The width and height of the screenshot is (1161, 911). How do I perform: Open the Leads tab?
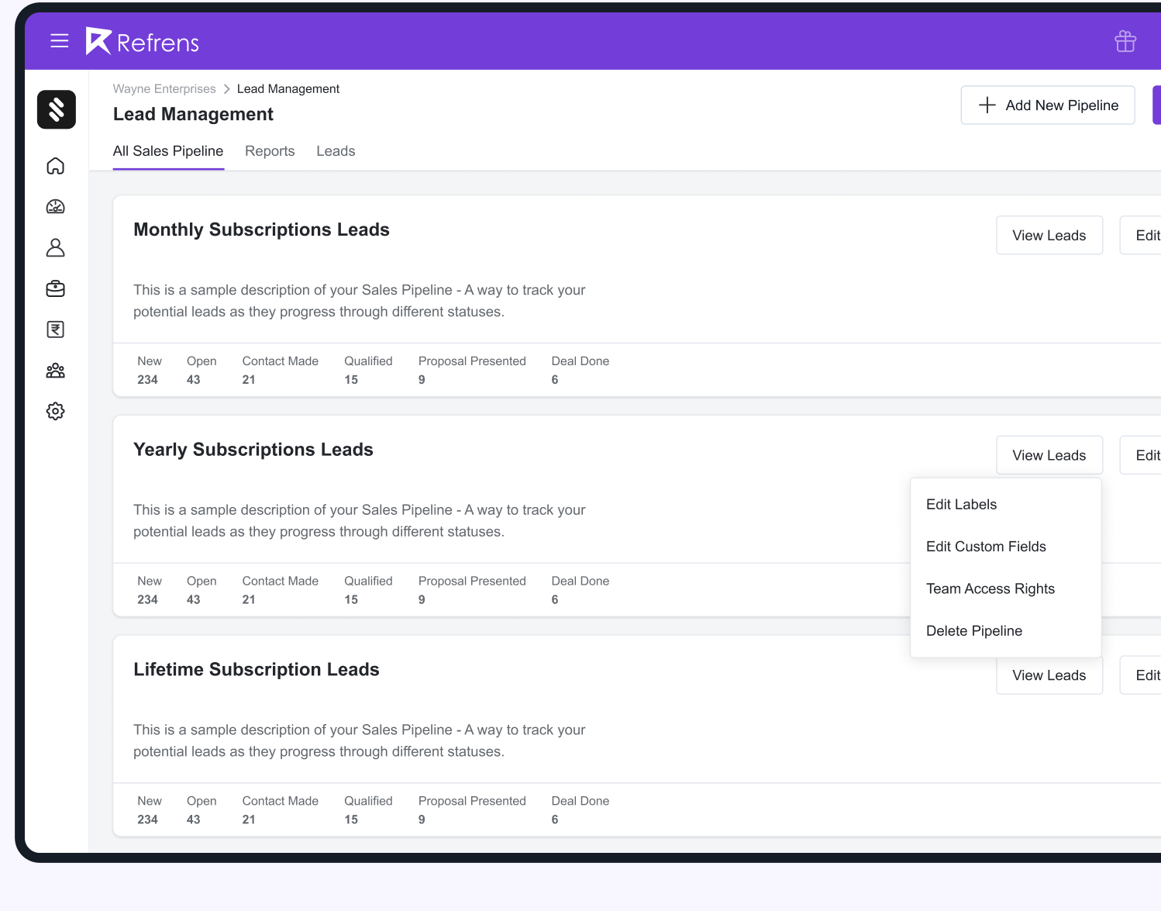pos(336,150)
